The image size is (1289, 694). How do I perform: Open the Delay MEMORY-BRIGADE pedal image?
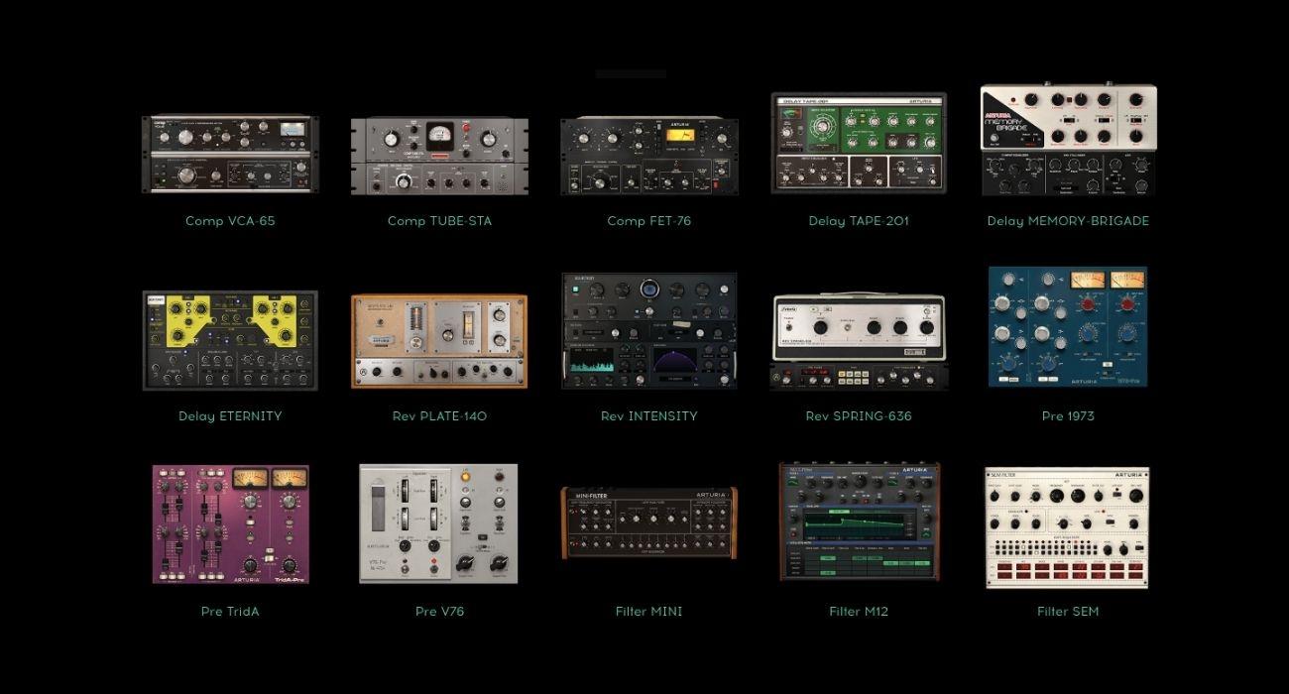tap(1069, 140)
